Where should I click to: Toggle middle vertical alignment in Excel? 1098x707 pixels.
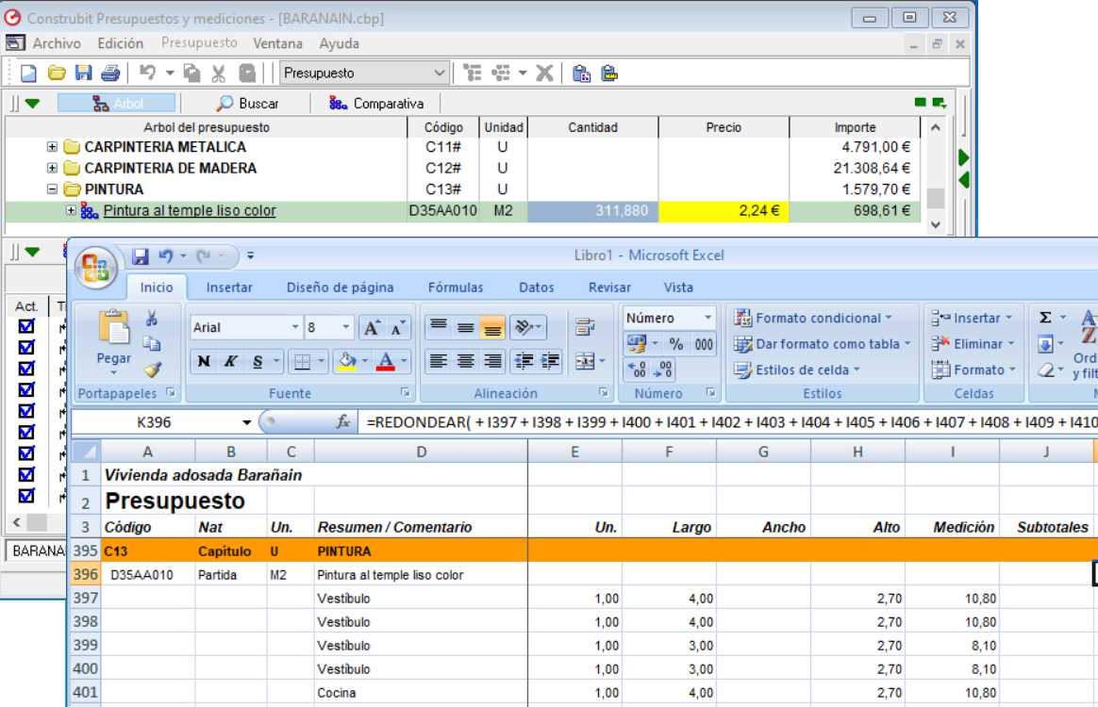click(x=466, y=327)
